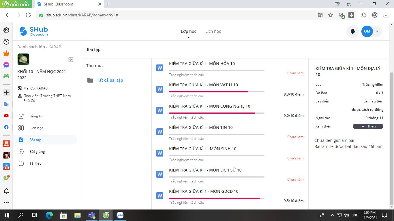Go to Danh sách lớp breadcrumb link

tap(31, 47)
